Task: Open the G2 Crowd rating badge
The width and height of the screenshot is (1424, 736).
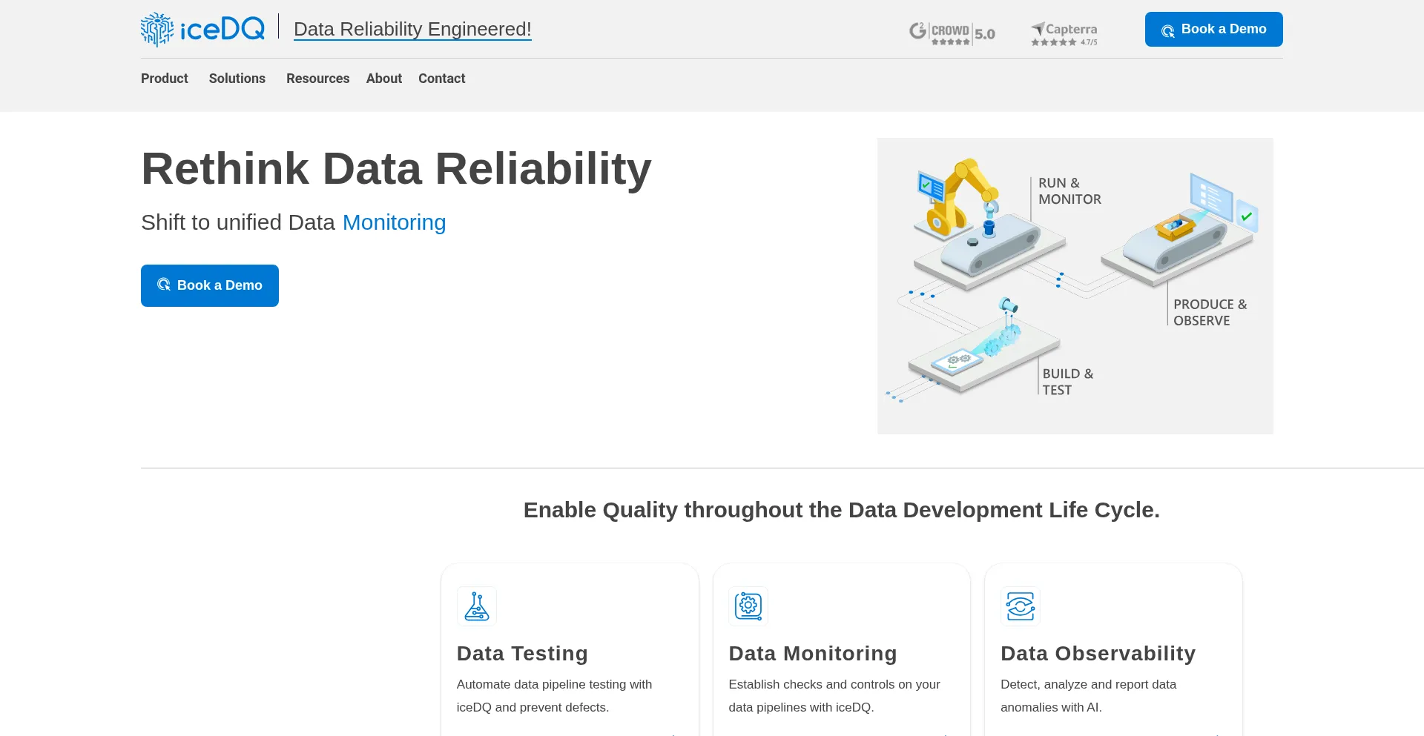Action: click(x=952, y=33)
